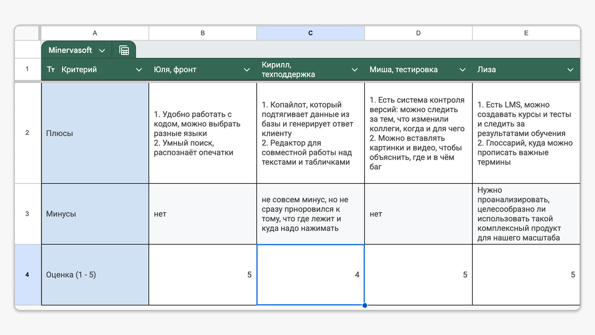Click Кирилл's pluses cell mentioning Копайлот

311,133
